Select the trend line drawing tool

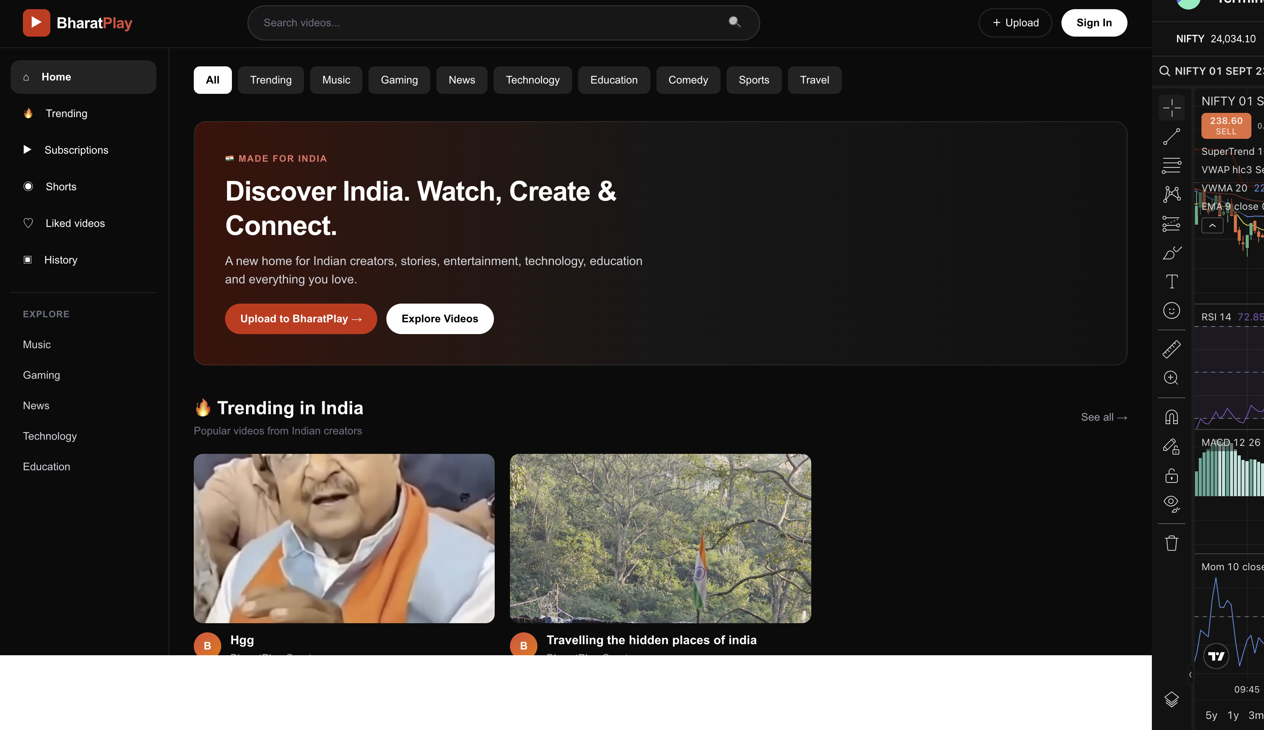click(1172, 137)
